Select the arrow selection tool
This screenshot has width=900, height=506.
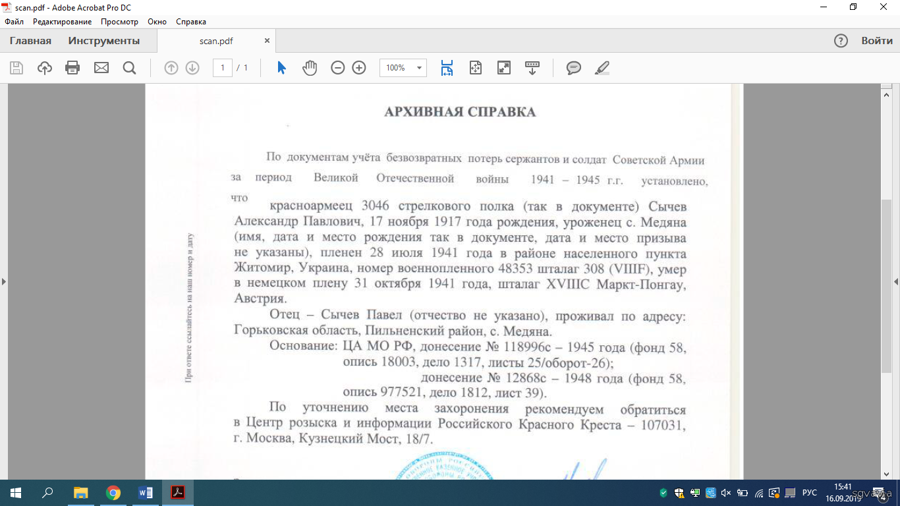point(282,68)
